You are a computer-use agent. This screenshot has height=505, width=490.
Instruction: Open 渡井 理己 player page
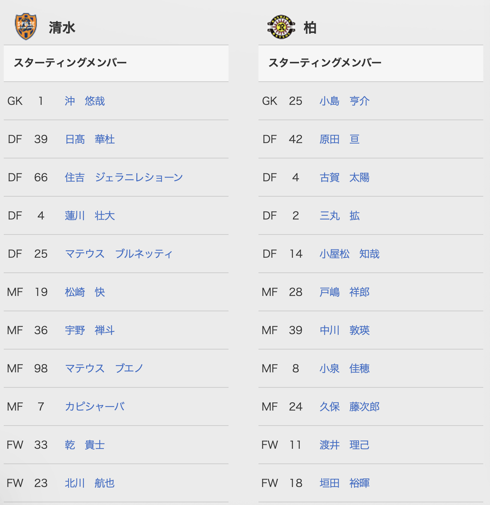coord(345,445)
